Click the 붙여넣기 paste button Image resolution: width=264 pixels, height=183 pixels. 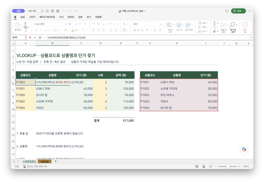click(x=18, y=27)
